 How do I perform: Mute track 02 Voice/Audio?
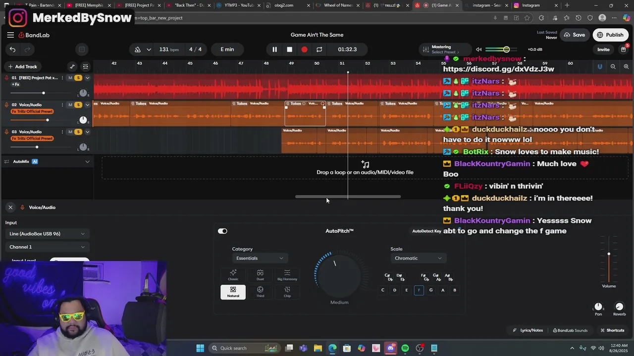click(x=70, y=105)
